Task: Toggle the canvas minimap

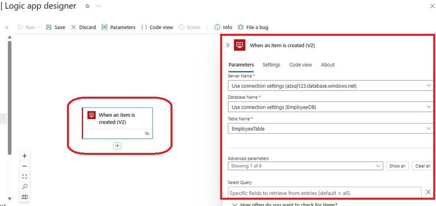Action: 25,197
